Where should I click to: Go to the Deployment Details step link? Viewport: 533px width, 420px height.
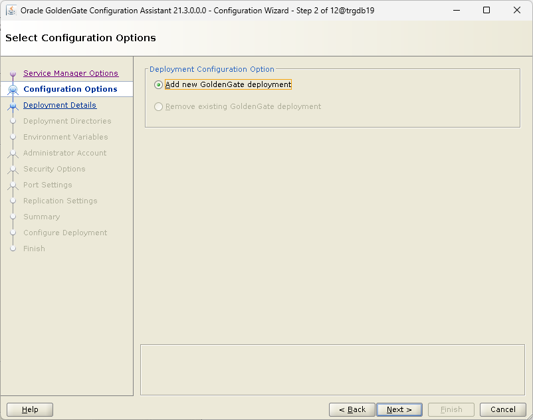pyautogui.click(x=60, y=105)
